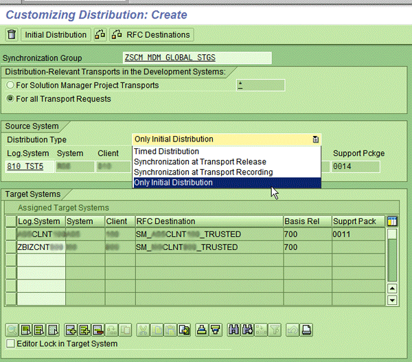Image resolution: width=412 pixels, height=362 pixels.
Task: Choose Synchronization at Transport Recording option
Action: click(227, 172)
